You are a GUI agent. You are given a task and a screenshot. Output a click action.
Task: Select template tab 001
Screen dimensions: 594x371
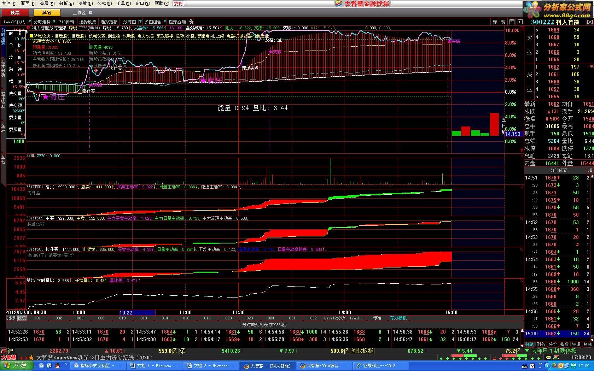coord(37,318)
